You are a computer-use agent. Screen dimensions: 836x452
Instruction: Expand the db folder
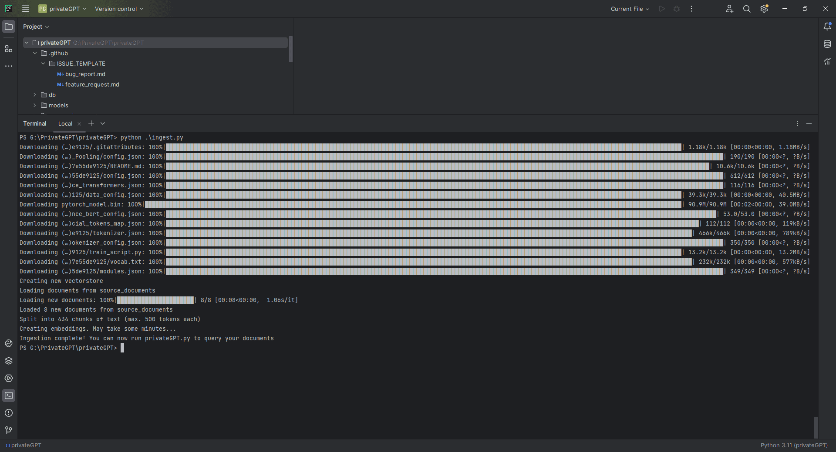[35, 95]
